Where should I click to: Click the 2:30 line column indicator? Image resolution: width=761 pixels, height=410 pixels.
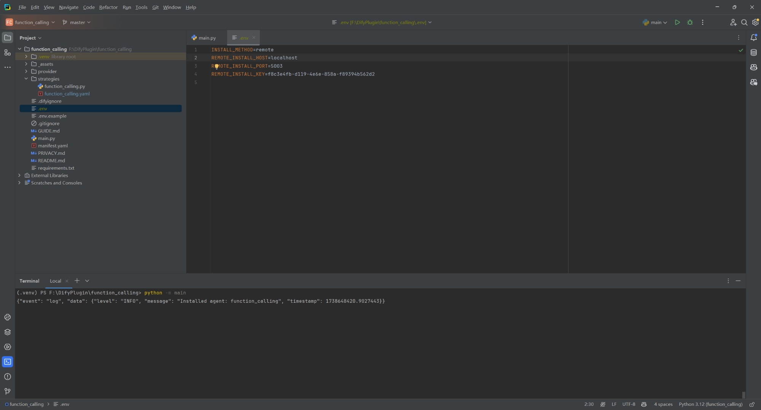(589, 404)
